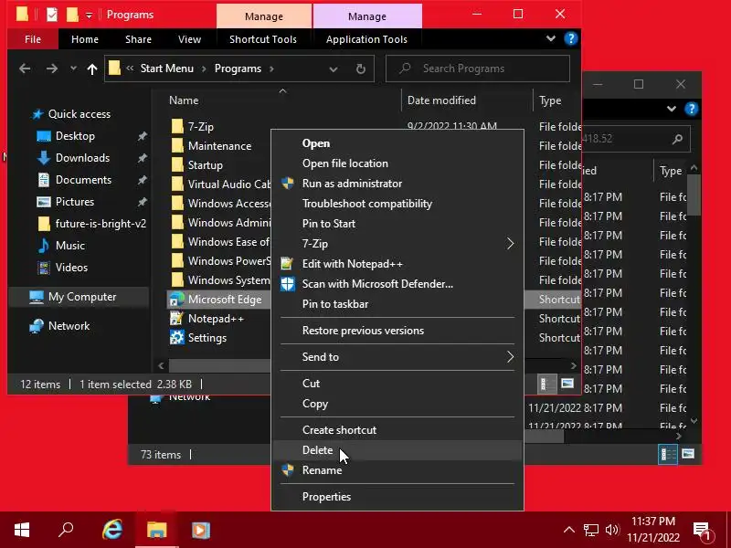The image size is (731, 548).
Task: Click Restore previous versions
Action: (x=397, y=331)
